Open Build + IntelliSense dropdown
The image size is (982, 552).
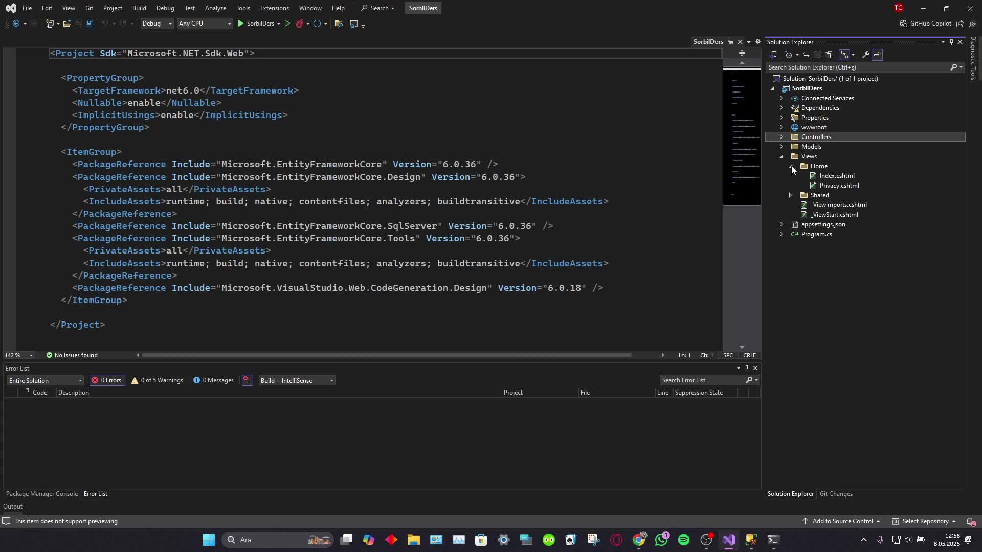(297, 380)
